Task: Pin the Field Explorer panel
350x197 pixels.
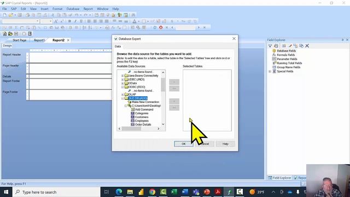Action: pyautogui.click(x=343, y=40)
